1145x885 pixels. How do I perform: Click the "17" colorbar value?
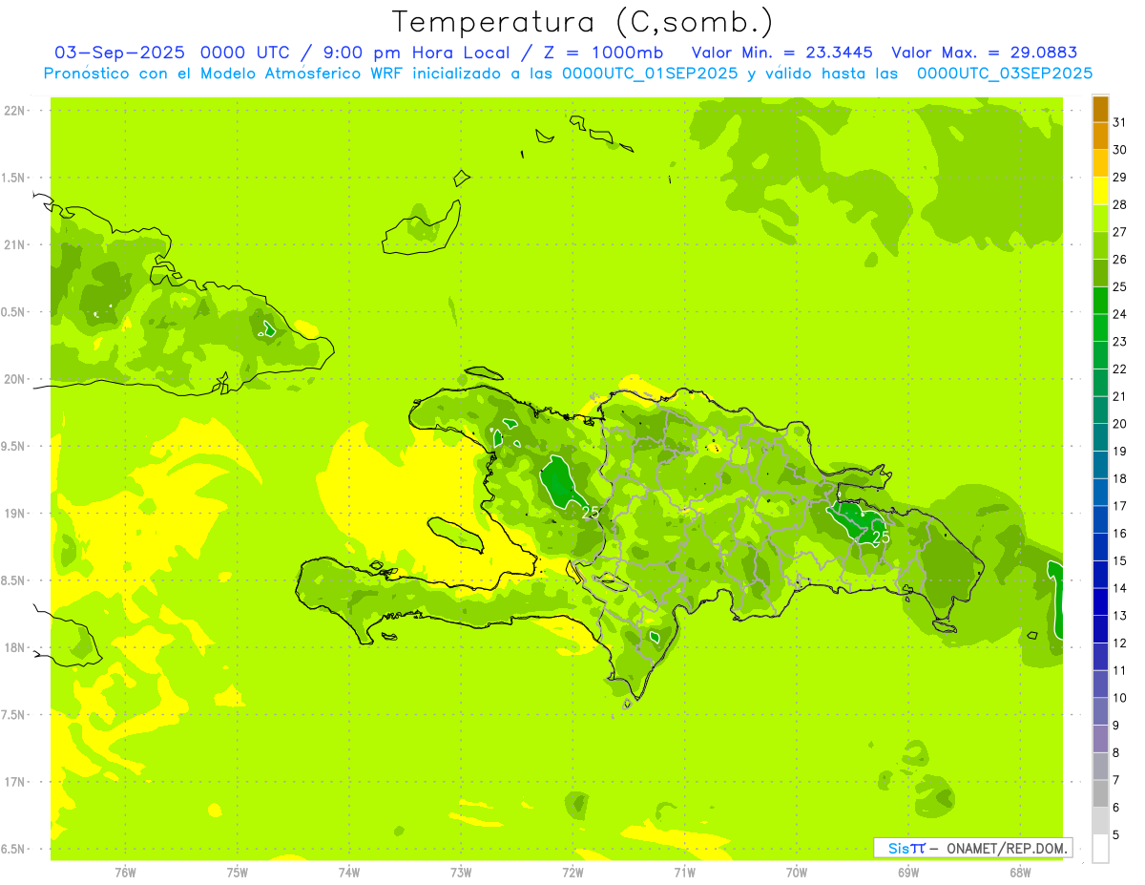pyautogui.click(x=1120, y=505)
